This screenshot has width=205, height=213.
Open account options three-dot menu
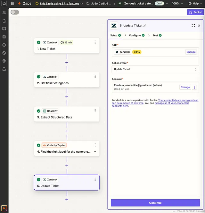[x=194, y=87]
